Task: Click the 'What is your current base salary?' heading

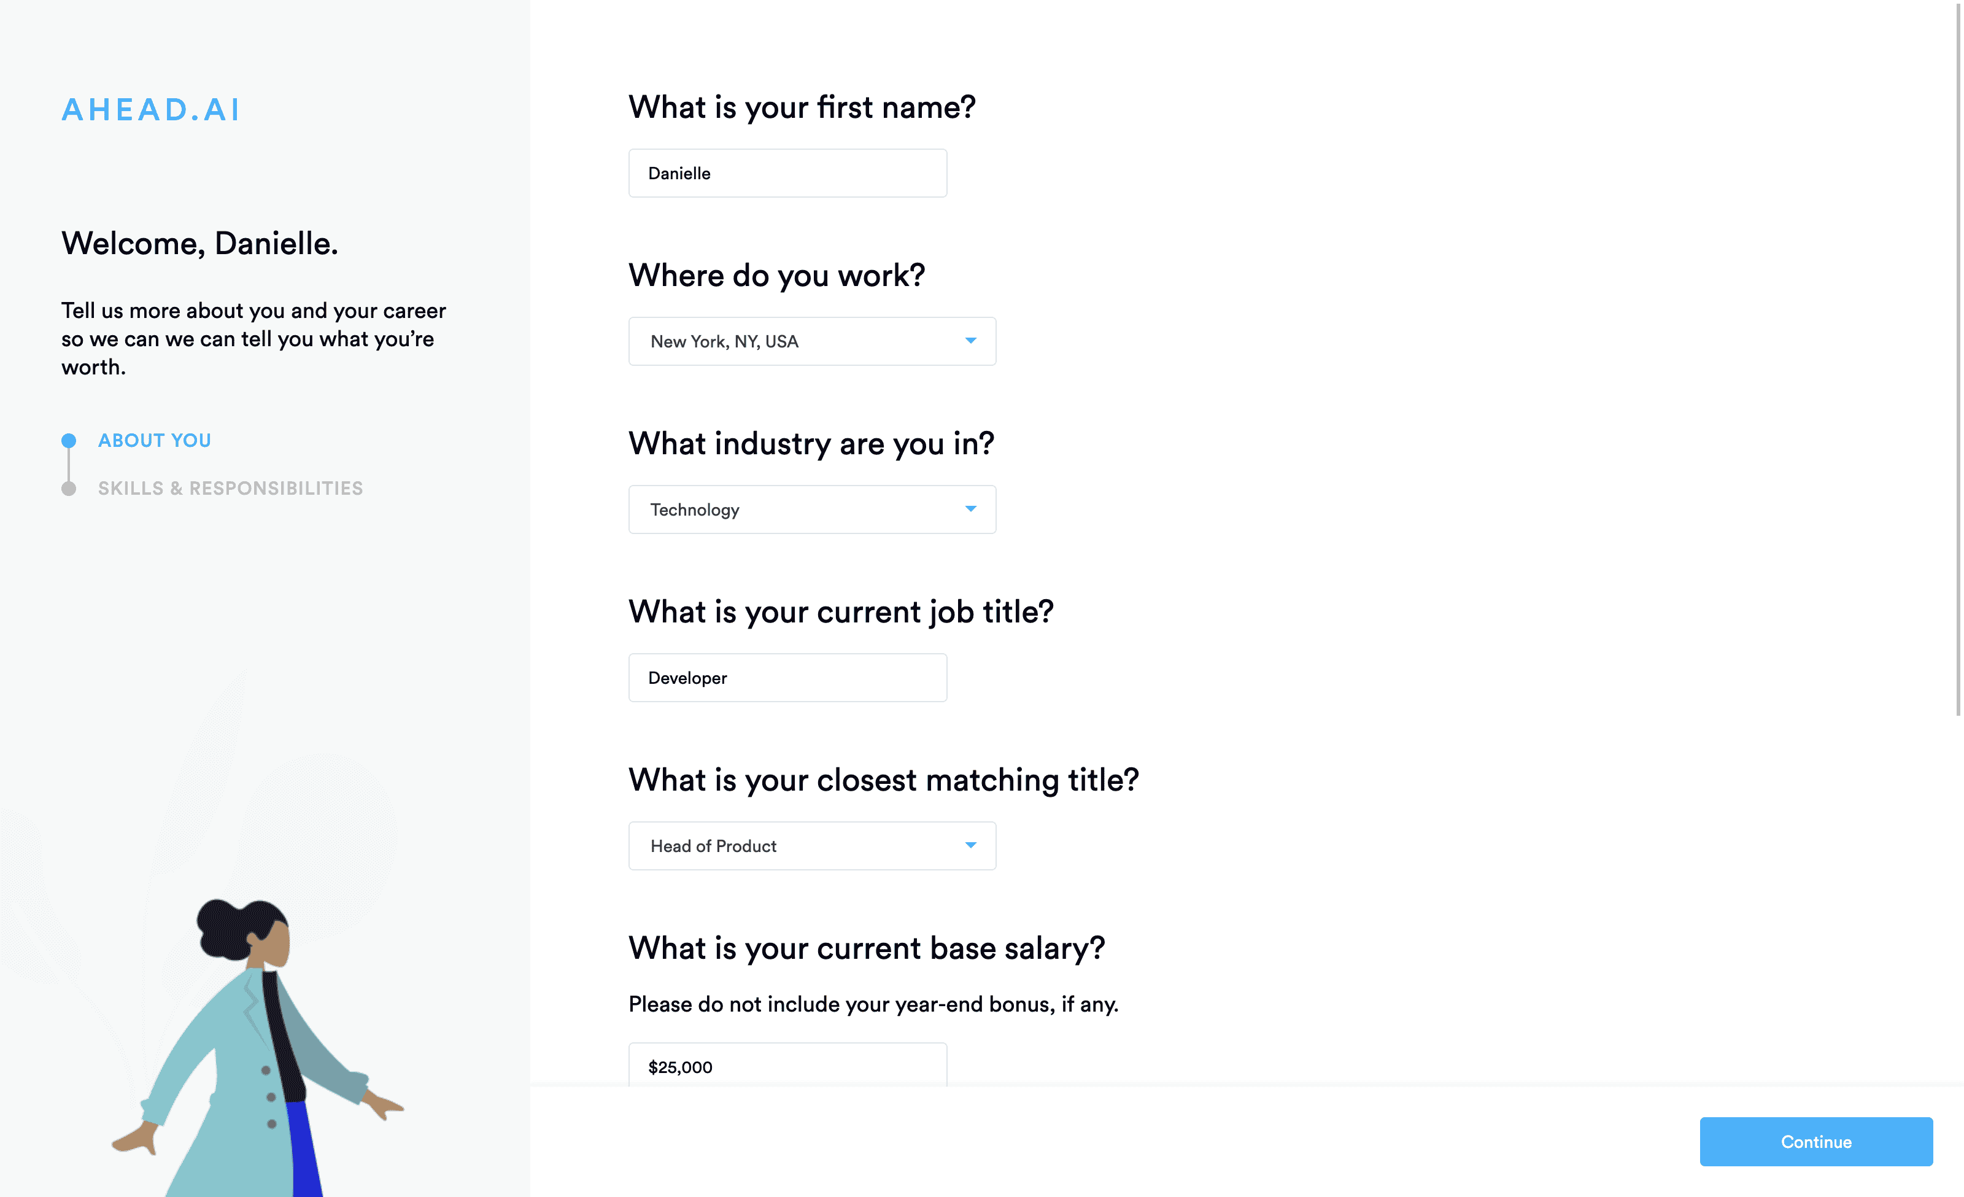Action: click(x=867, y=948)
